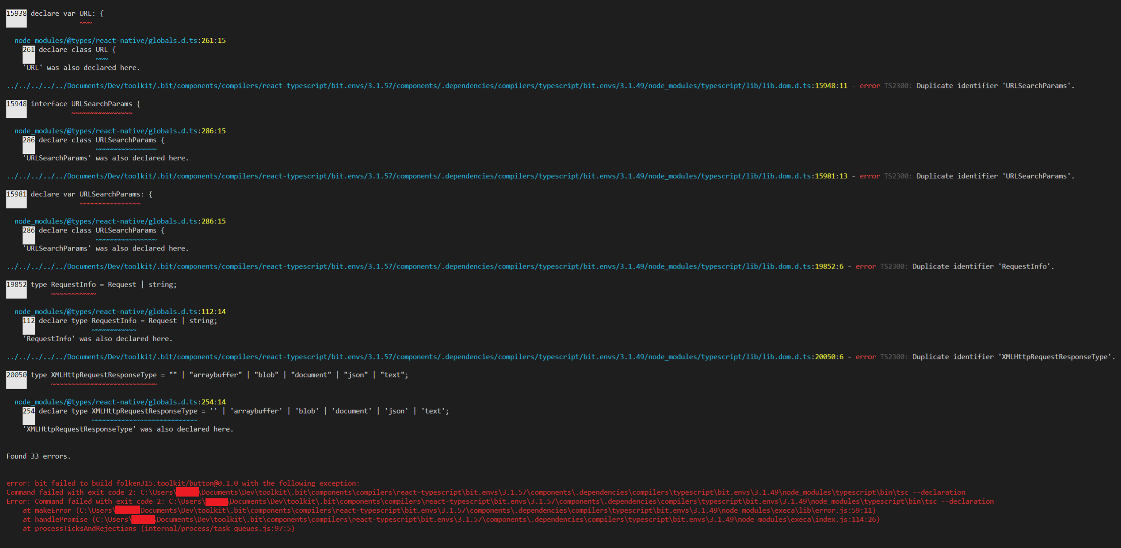Viewport: 1121px width, 548px height.
Task: Click "Duplicate identifier 'XMLHttpRequestResponseType'." error message
Action: 1014,357
